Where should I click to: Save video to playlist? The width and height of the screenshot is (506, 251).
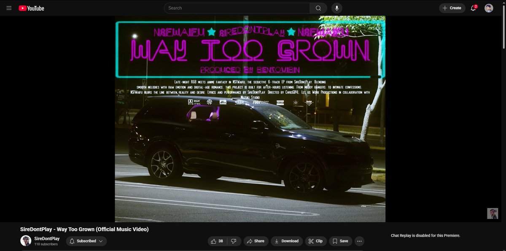click(340, 241)
